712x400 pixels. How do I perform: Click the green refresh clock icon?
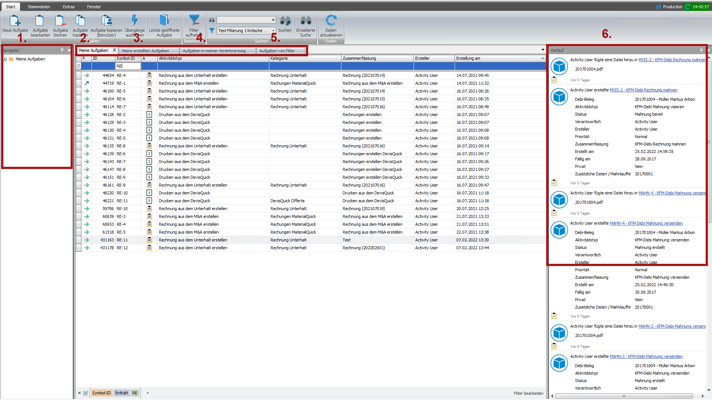[x=688, y=7]
